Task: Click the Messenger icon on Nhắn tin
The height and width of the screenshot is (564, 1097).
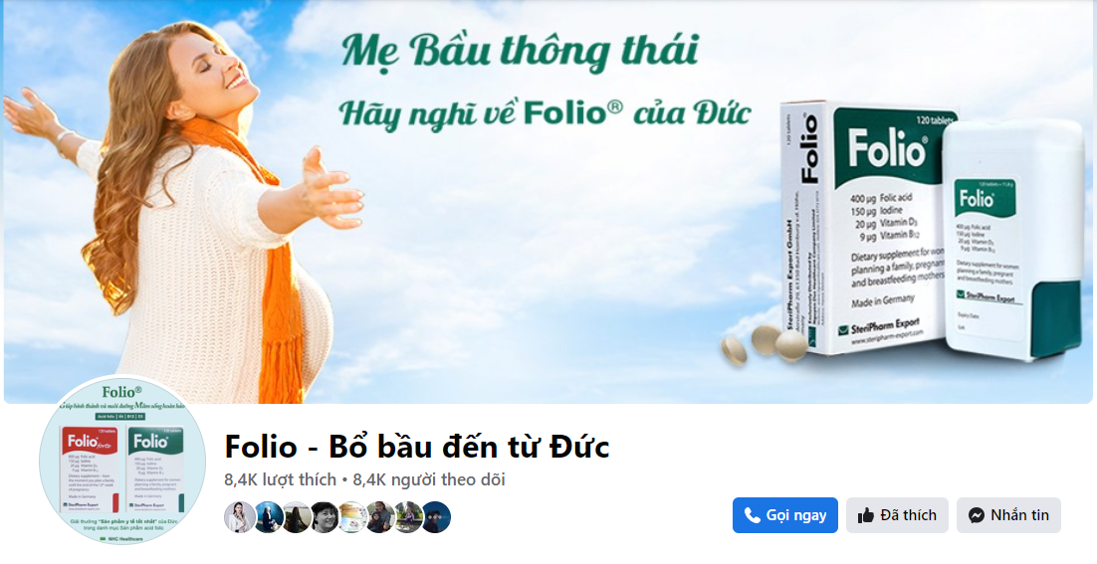Action: (x=977, y=516)
